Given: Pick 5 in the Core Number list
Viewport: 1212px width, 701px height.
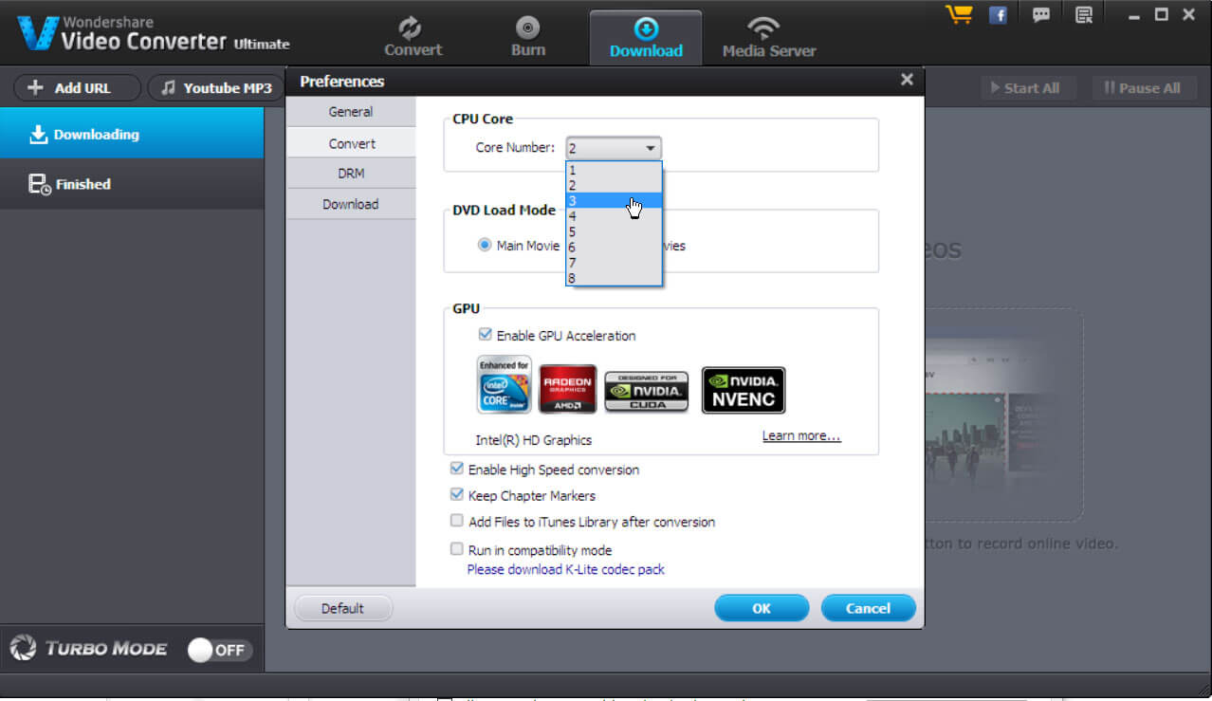Looking at the screenshot, I should (614, 231).
